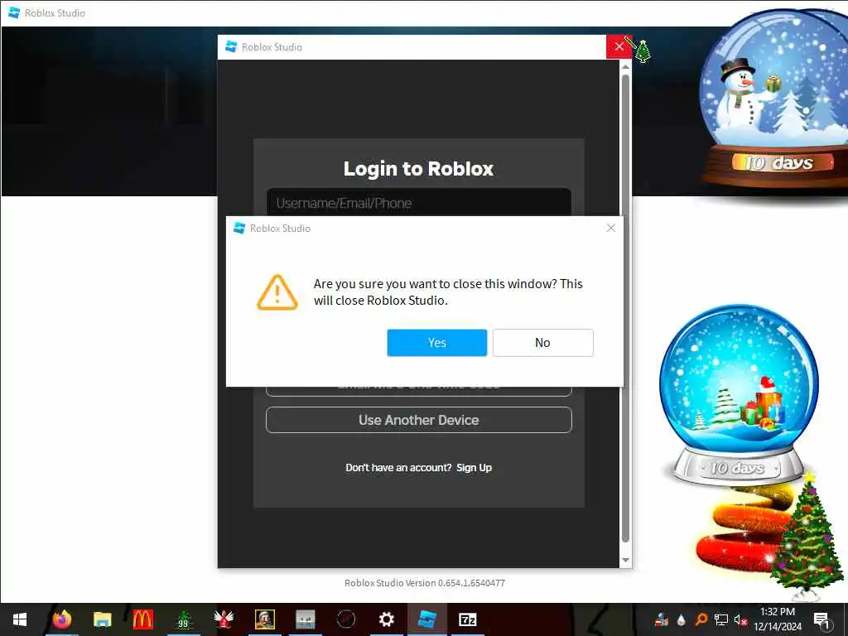Click the muted volume tray icon

click(740, 619)
